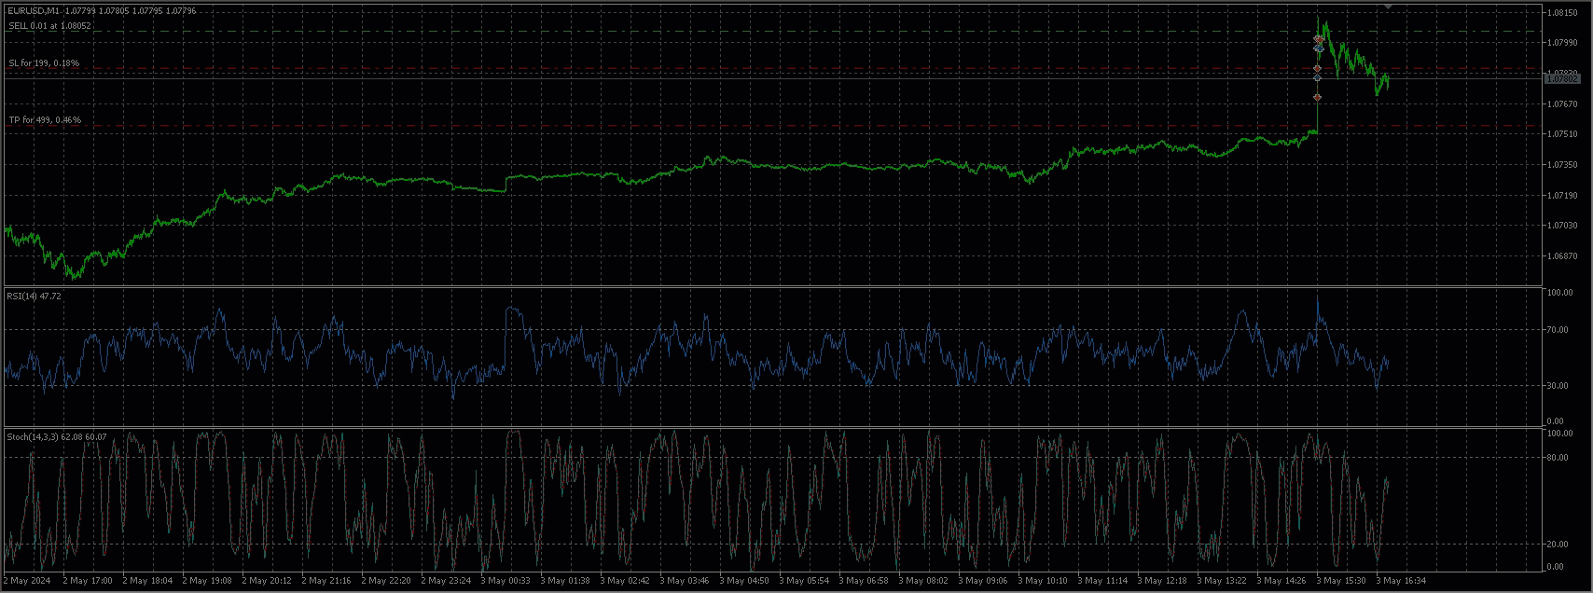Screen dimensions: 1593x593
Task: Click the 3 May 02:42 time label
Action: coord(625,581)
